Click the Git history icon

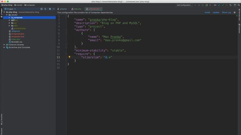click(227, 5)
